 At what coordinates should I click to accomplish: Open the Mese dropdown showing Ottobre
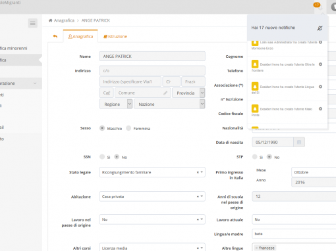click(x=314, y=172)
